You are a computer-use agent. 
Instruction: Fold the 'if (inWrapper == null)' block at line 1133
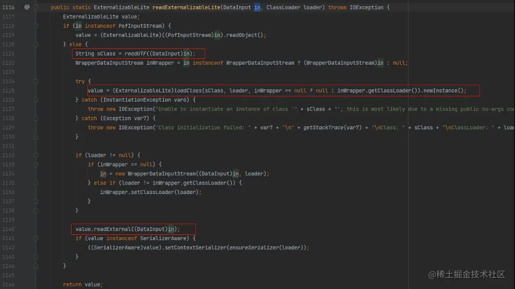(x=36, y=164)
